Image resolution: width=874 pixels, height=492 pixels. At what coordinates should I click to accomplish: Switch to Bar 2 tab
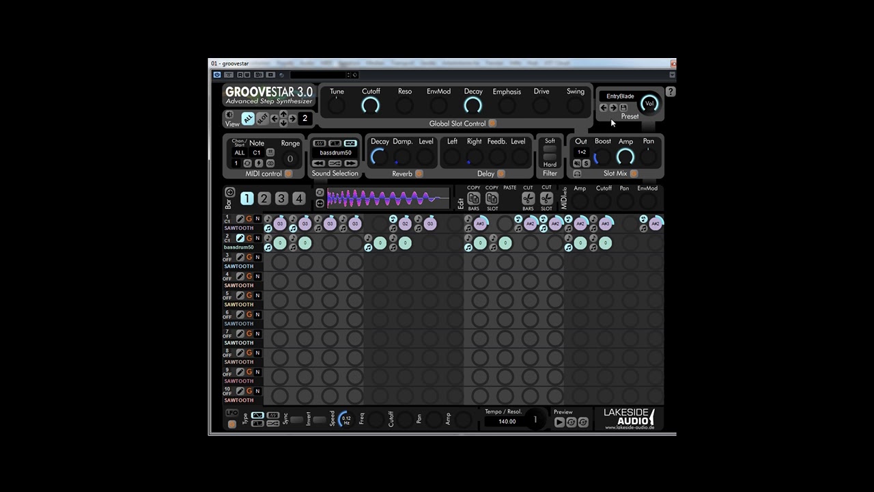pos(264,198)
